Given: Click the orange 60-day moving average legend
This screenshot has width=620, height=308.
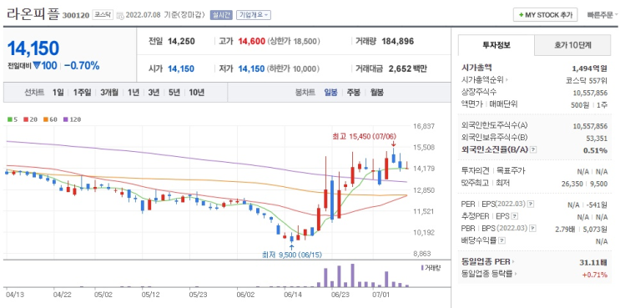Looking at the screenshot, I should click(x=50, y=119).
